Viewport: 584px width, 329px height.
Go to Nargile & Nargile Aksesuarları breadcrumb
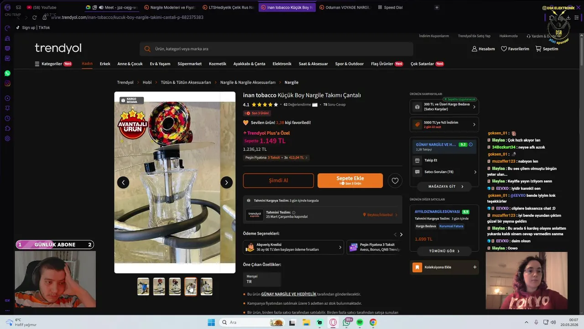point(248,83)
